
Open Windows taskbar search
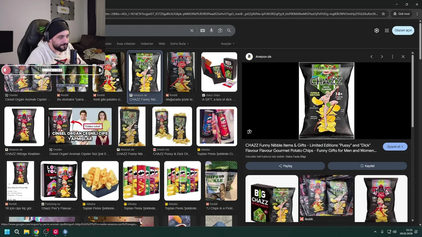pos(17,232)
